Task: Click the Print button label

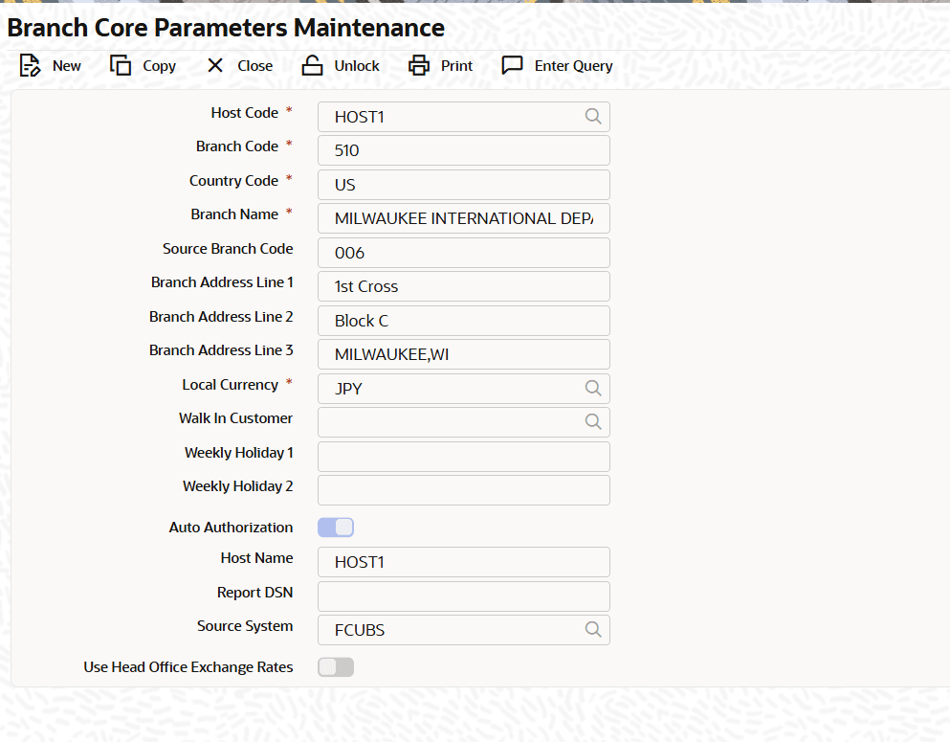Action: pos(457,65)
